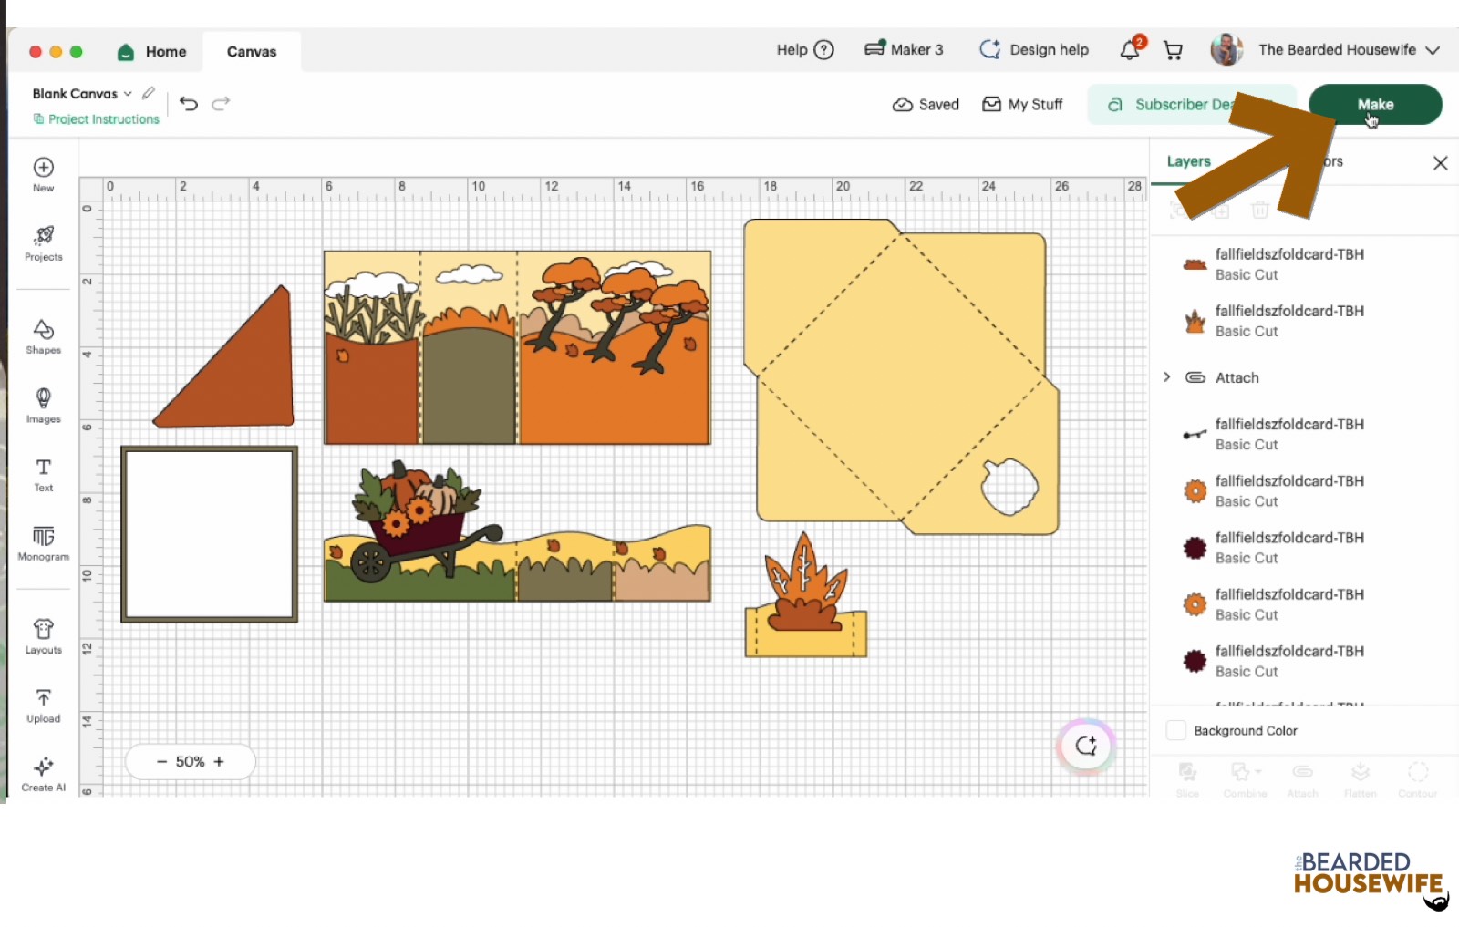Select the Layers tab
Viewport: 1459px width, 927px height.
[1188, 161]
